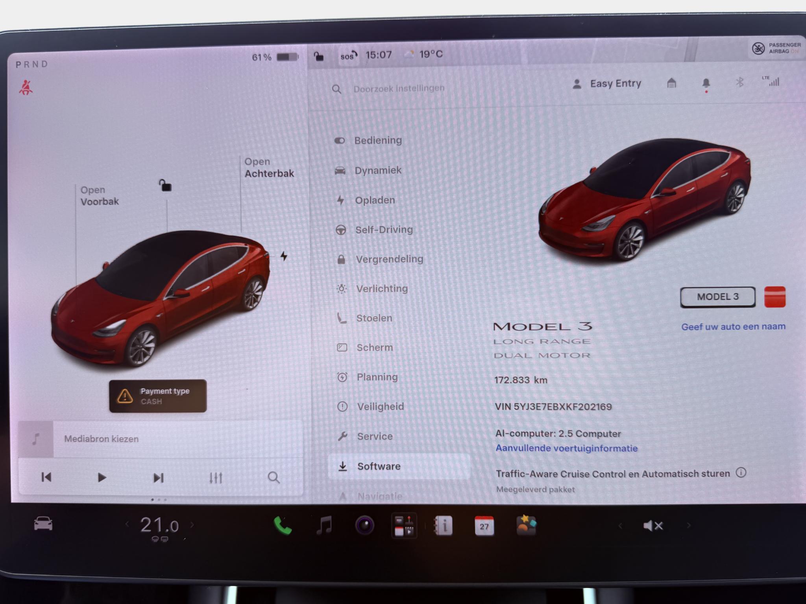Tap the SOS emergency icon
This screenshot has height=604, width=806.
pyautogui.click(x=349, y=56)
